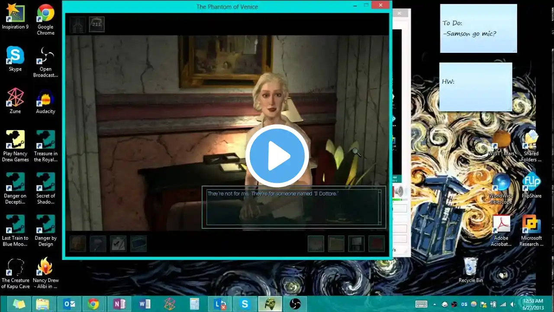Viewport: 554px width, 312px height.
Task: Open Chrome from the taskbar
Action: coord(93,304)
